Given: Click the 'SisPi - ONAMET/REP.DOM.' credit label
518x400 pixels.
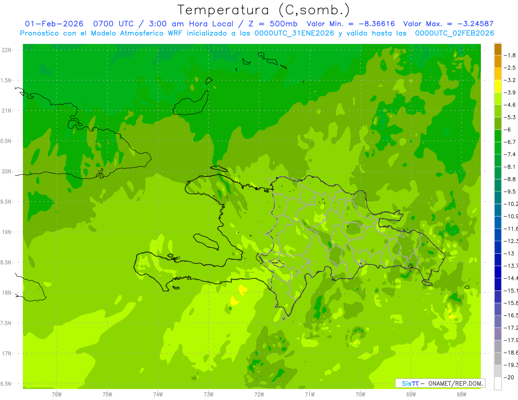Looking at the screenshot, I should tap(440, 383).
